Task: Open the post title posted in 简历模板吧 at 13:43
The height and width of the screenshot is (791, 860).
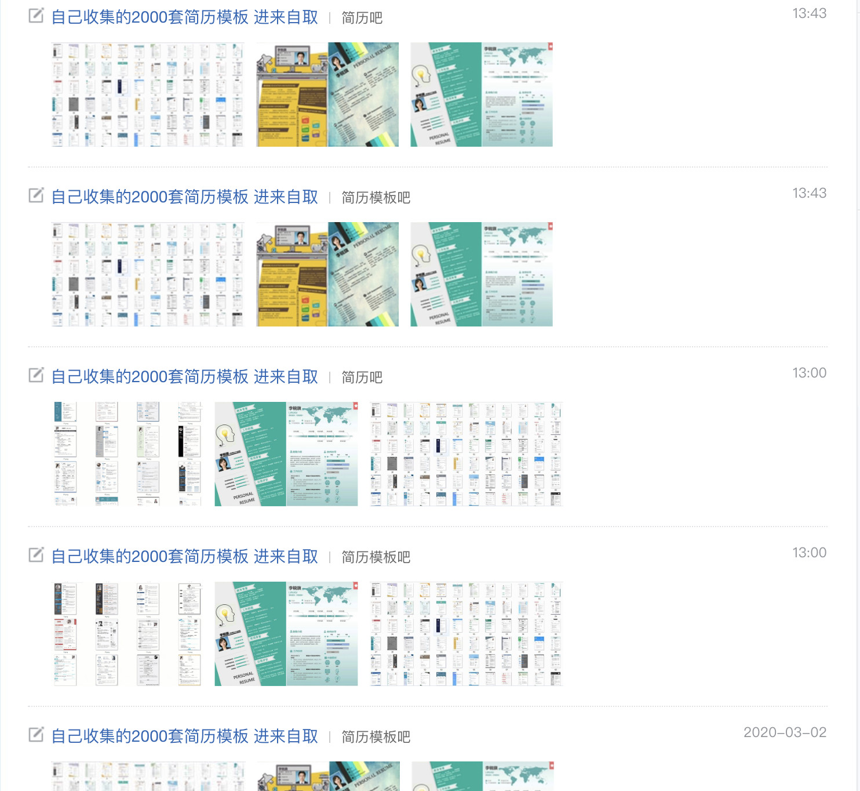Action: [x=185, y=197]
